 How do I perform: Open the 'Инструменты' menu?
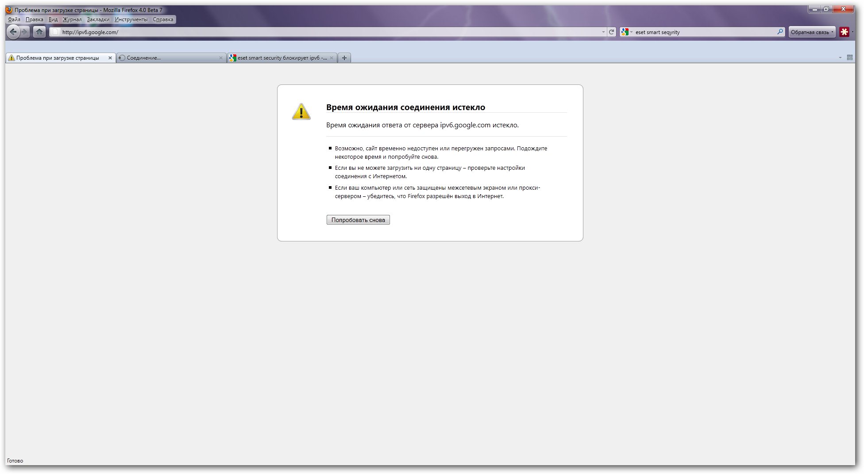(x=131, y=19)
